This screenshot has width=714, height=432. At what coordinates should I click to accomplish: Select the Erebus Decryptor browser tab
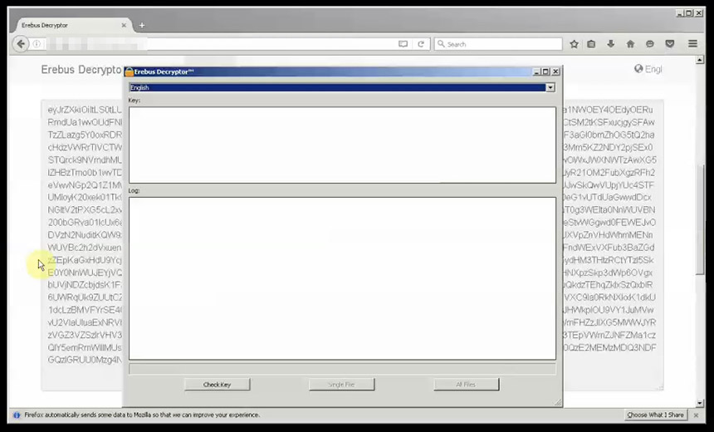click(x=75, y=26)
